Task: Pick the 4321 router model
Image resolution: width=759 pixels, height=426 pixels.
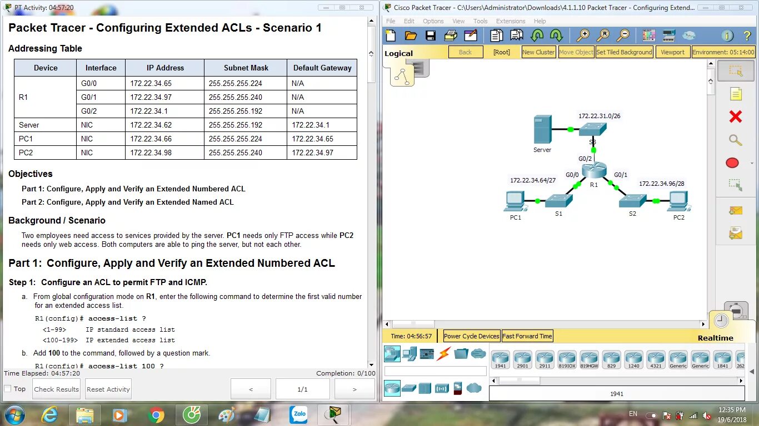Action: click(656, 359)
